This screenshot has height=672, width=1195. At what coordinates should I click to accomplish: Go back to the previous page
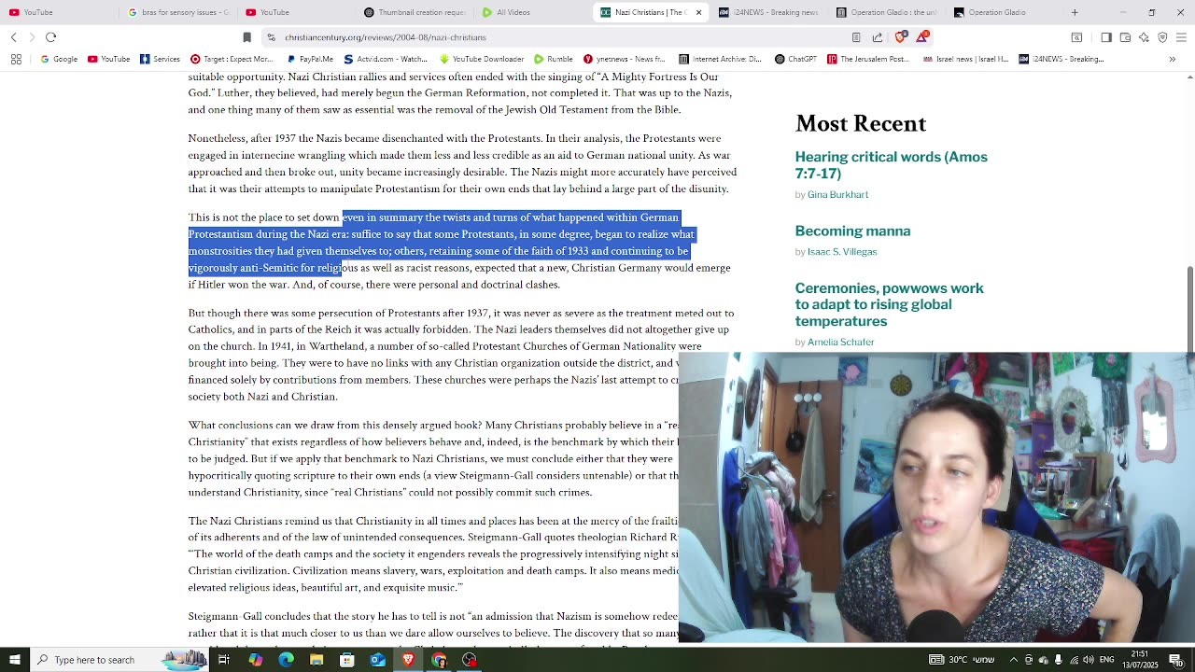point(14,37)
